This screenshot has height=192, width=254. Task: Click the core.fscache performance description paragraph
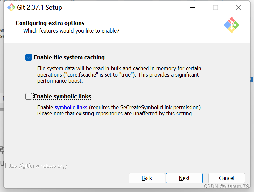[x=119, y=75]
